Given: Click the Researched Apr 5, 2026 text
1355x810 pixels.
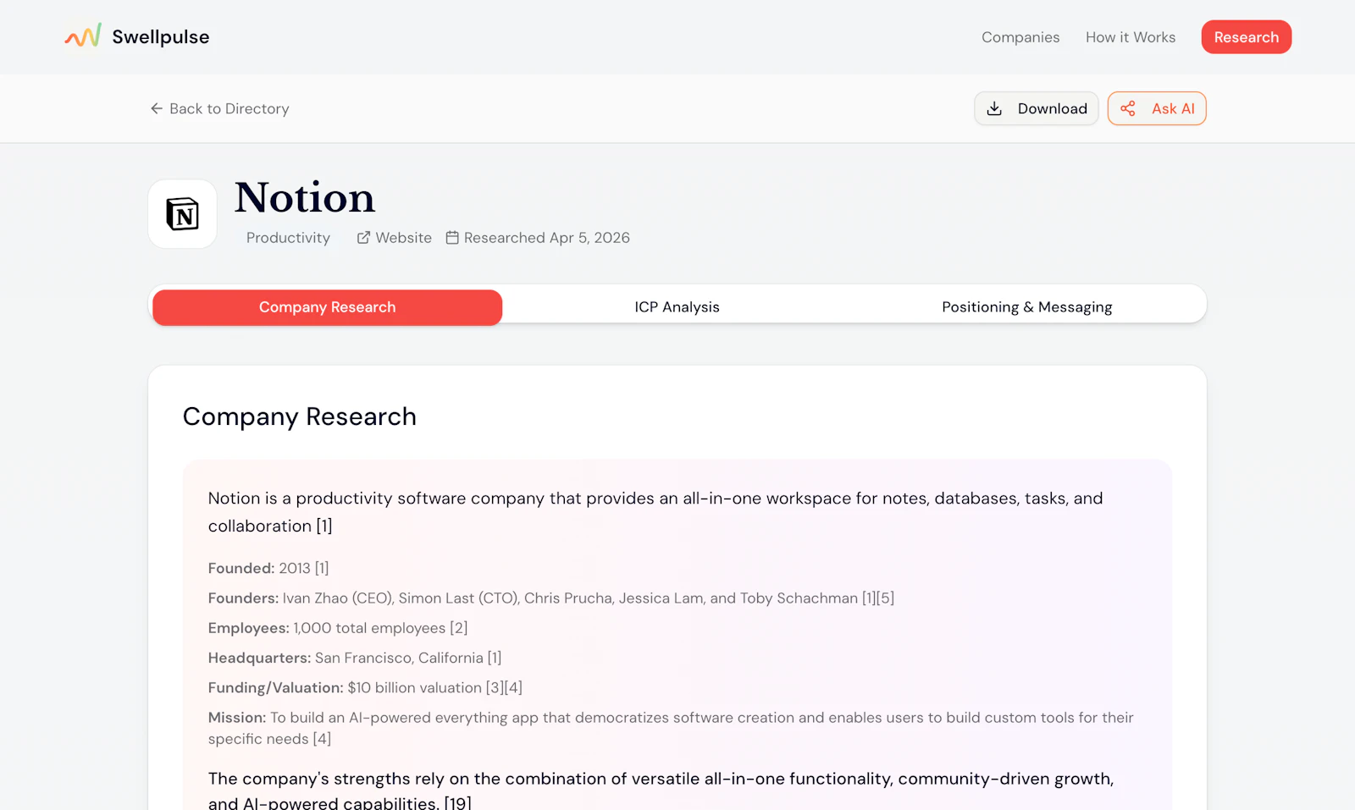Looking at the screenshot, I should (547, 238).
